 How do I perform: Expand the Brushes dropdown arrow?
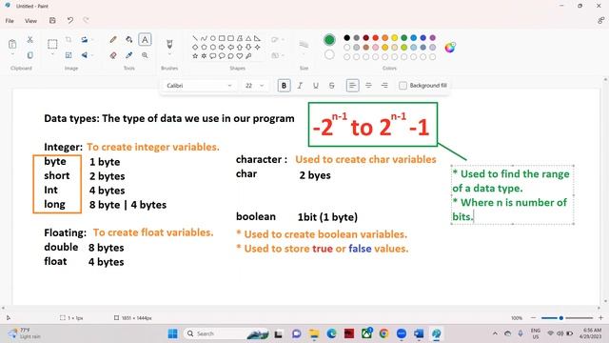click(169, 54)
